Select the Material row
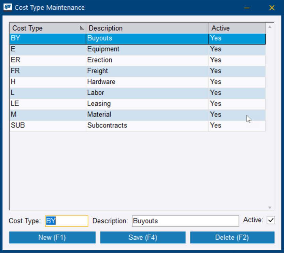This screenshot has width=284, height=253. [x=100, y=114]
